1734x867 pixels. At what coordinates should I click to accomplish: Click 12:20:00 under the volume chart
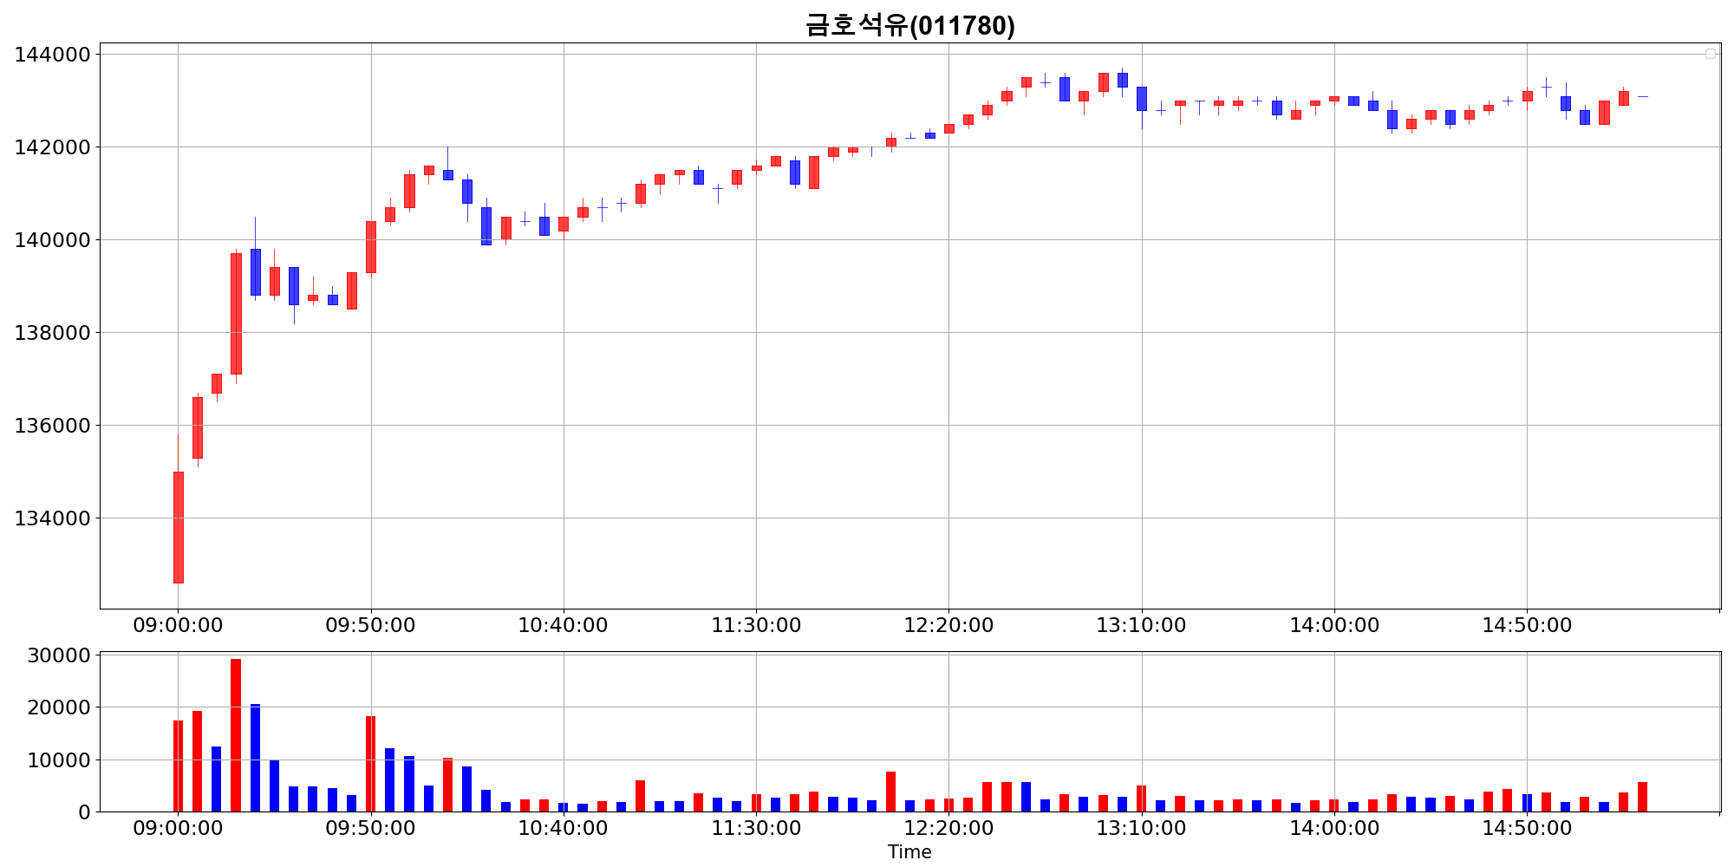pos(948,828)
